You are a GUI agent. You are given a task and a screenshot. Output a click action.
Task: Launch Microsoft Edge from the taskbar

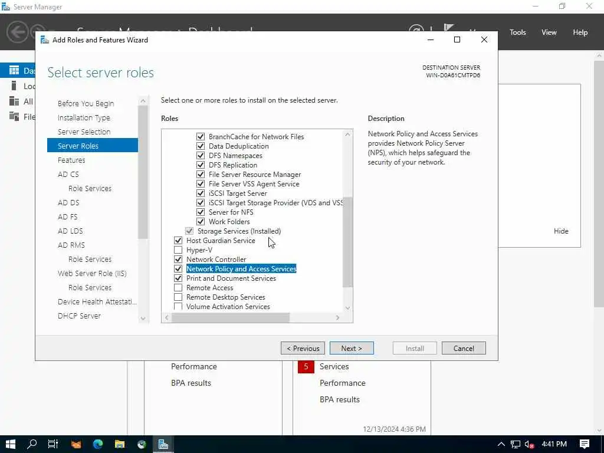point(98,444)
